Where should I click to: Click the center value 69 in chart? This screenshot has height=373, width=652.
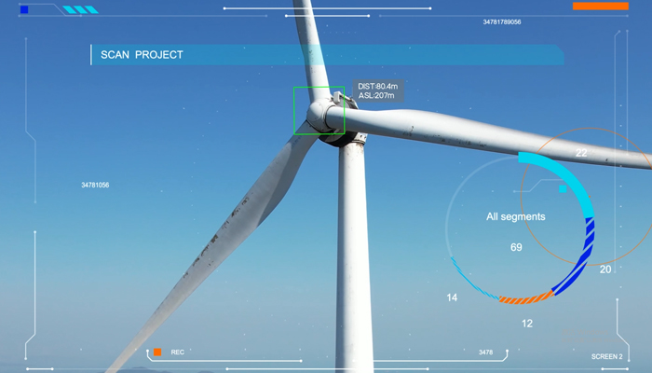pyautogui.click(x=516, y=247)
